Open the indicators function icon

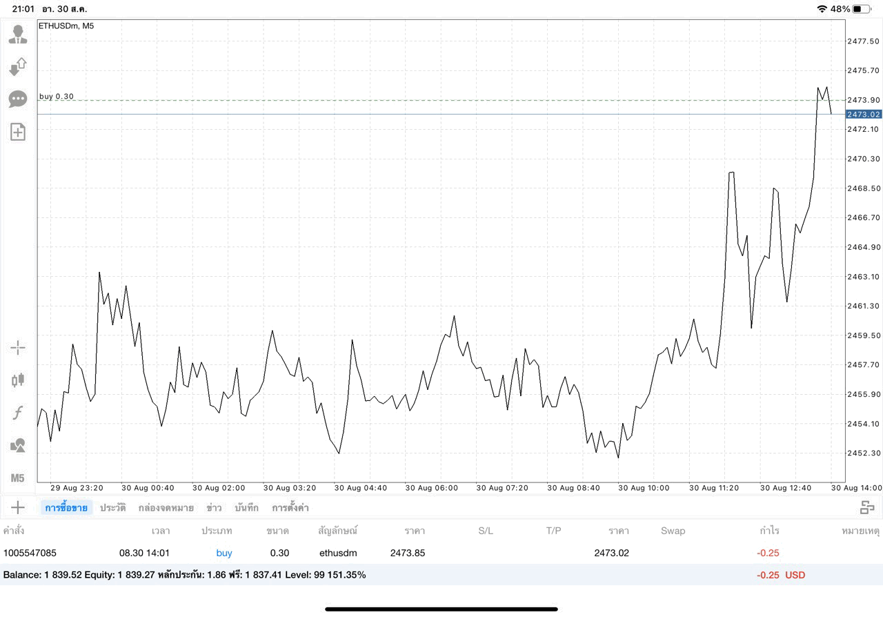click(x=18, y=413)
